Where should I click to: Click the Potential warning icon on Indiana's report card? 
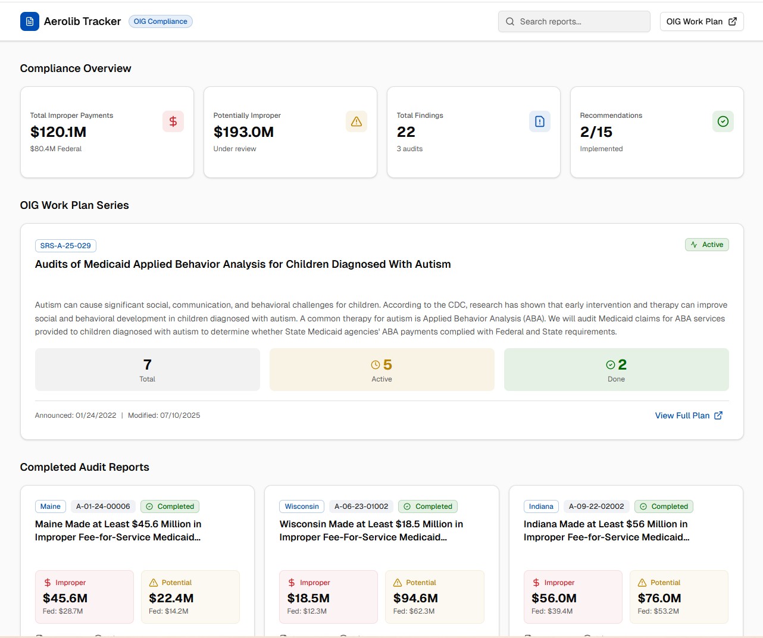point(642,582)
